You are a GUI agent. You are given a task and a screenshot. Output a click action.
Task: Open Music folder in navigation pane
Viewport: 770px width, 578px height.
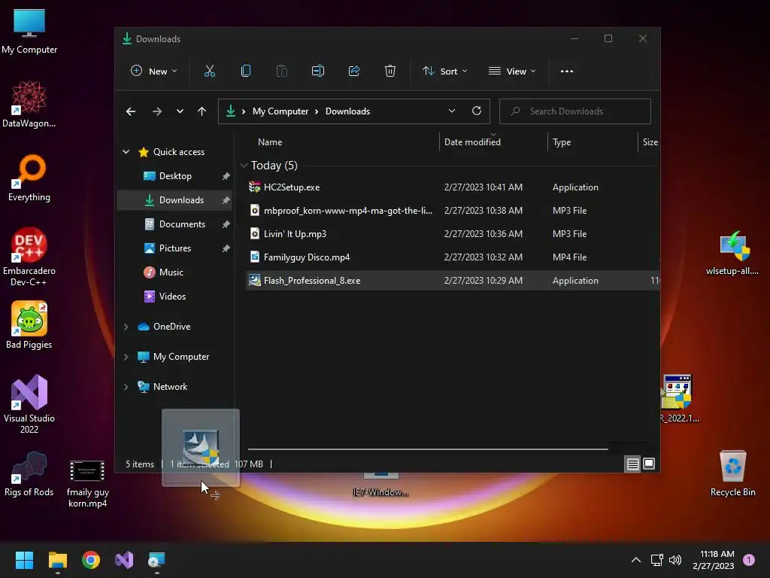pos(171,272)
